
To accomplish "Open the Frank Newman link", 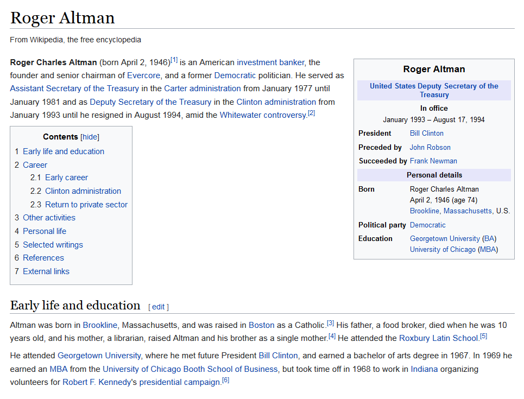I will tap(433, 161).
